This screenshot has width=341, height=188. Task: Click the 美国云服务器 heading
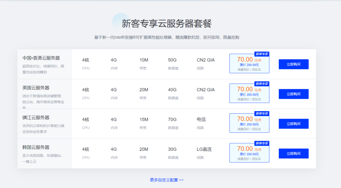pos(36,88)
